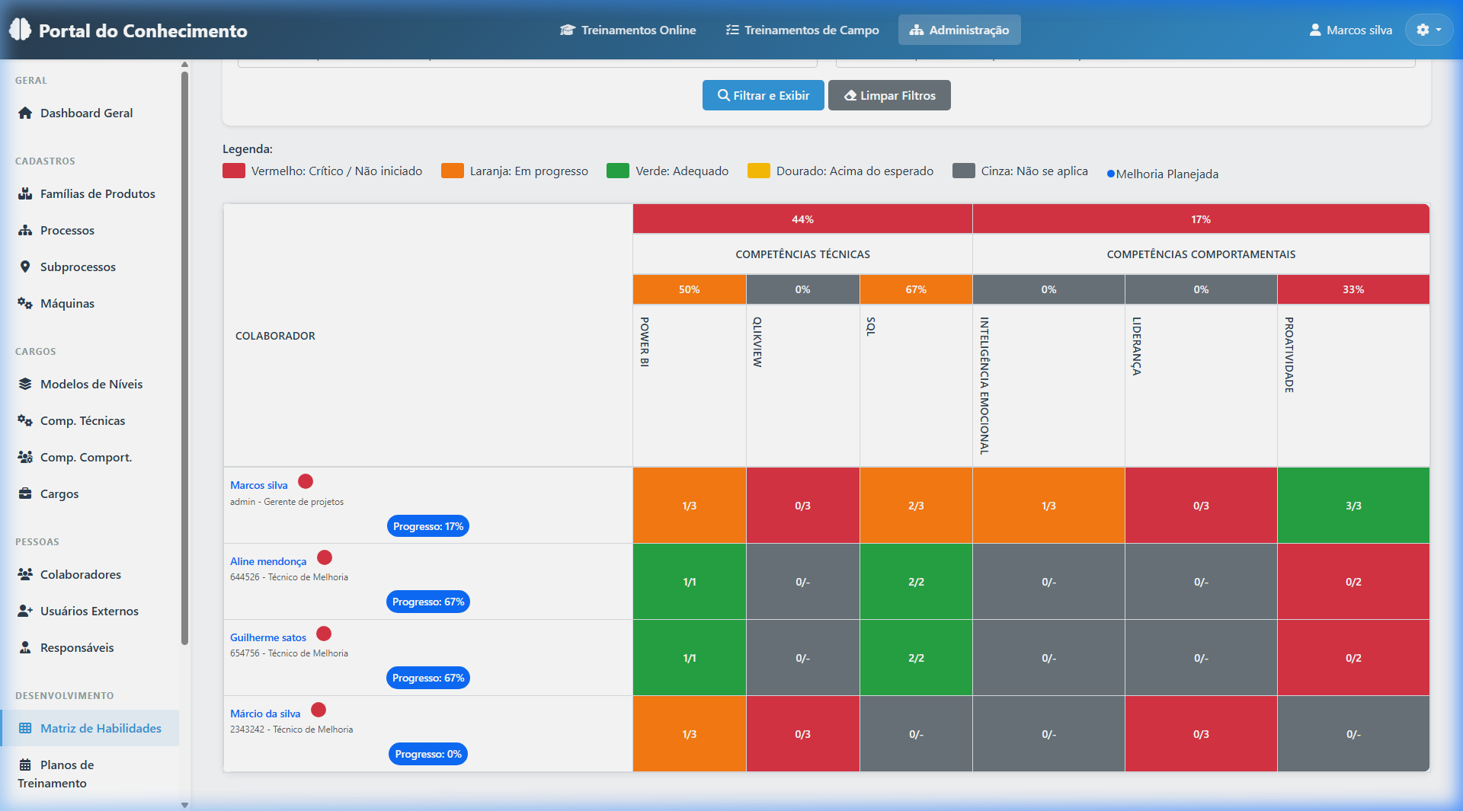Open Treinamentos de Campo menu item
The height and width of the screenshot is (811, 1463).
coord(802,30)
